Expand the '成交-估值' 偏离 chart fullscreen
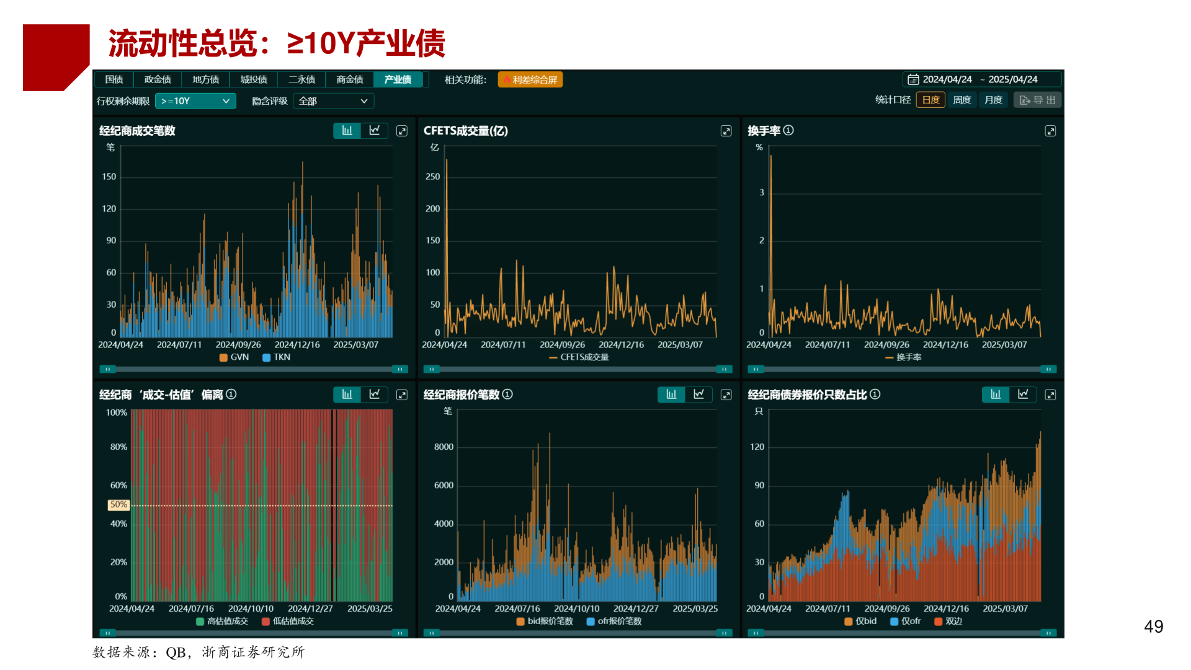Viewport: 1191px width, 670px height. click(402, 395)
